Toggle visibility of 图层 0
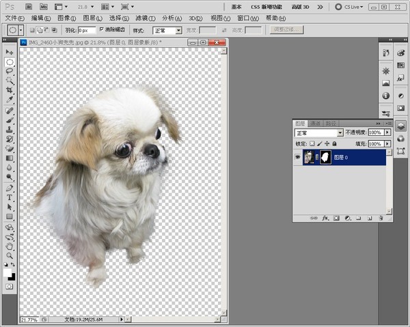Viewport: 410px width, 327px height. pos(297,157)
